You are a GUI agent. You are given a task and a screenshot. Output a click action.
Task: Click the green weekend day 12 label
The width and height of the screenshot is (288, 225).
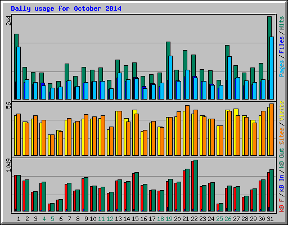pos(110,219)
